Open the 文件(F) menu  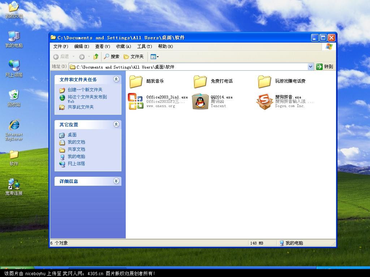pos(61,47)
